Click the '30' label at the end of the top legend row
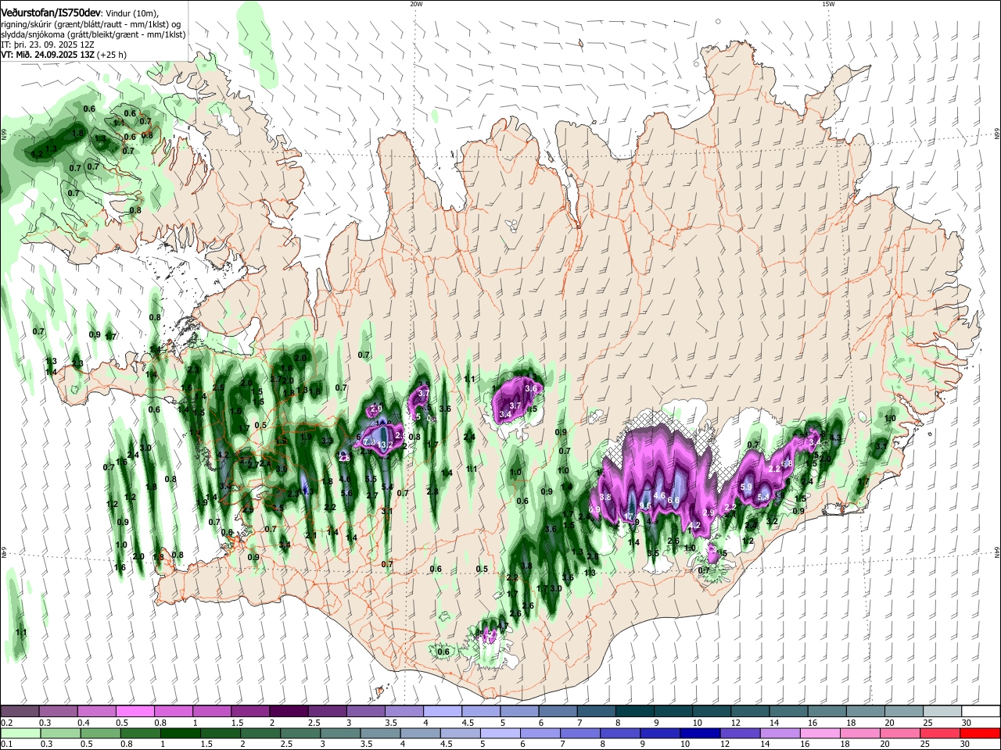The width and height of the screenshot is (1001, 750). pos(967,723)
